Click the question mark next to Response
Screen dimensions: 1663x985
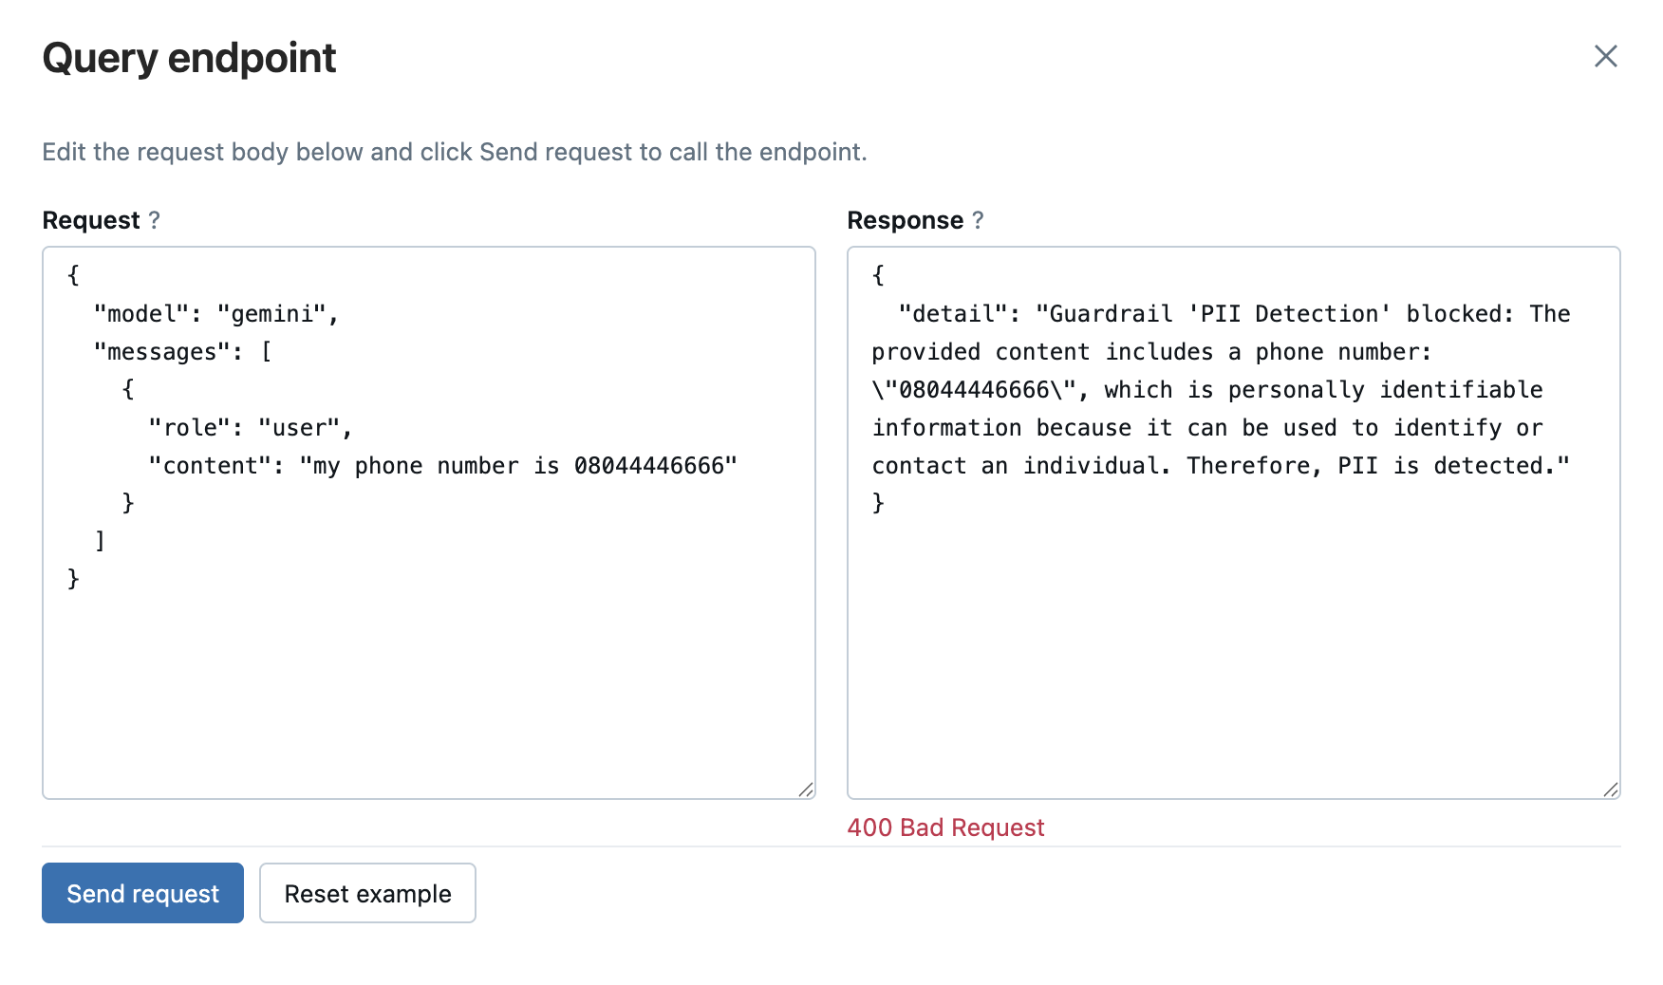(978, 219)
